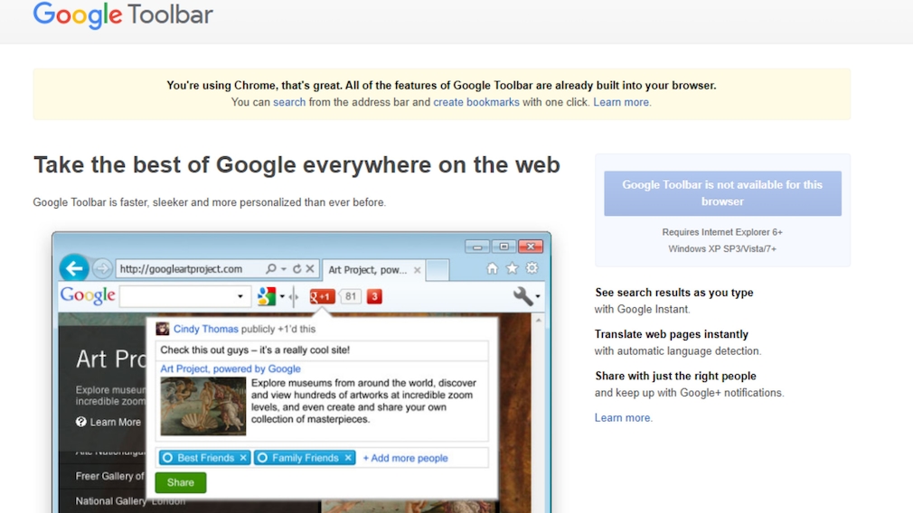913x513 pixels.
Task: Minimize the mockup browser window
Action: 477,247
